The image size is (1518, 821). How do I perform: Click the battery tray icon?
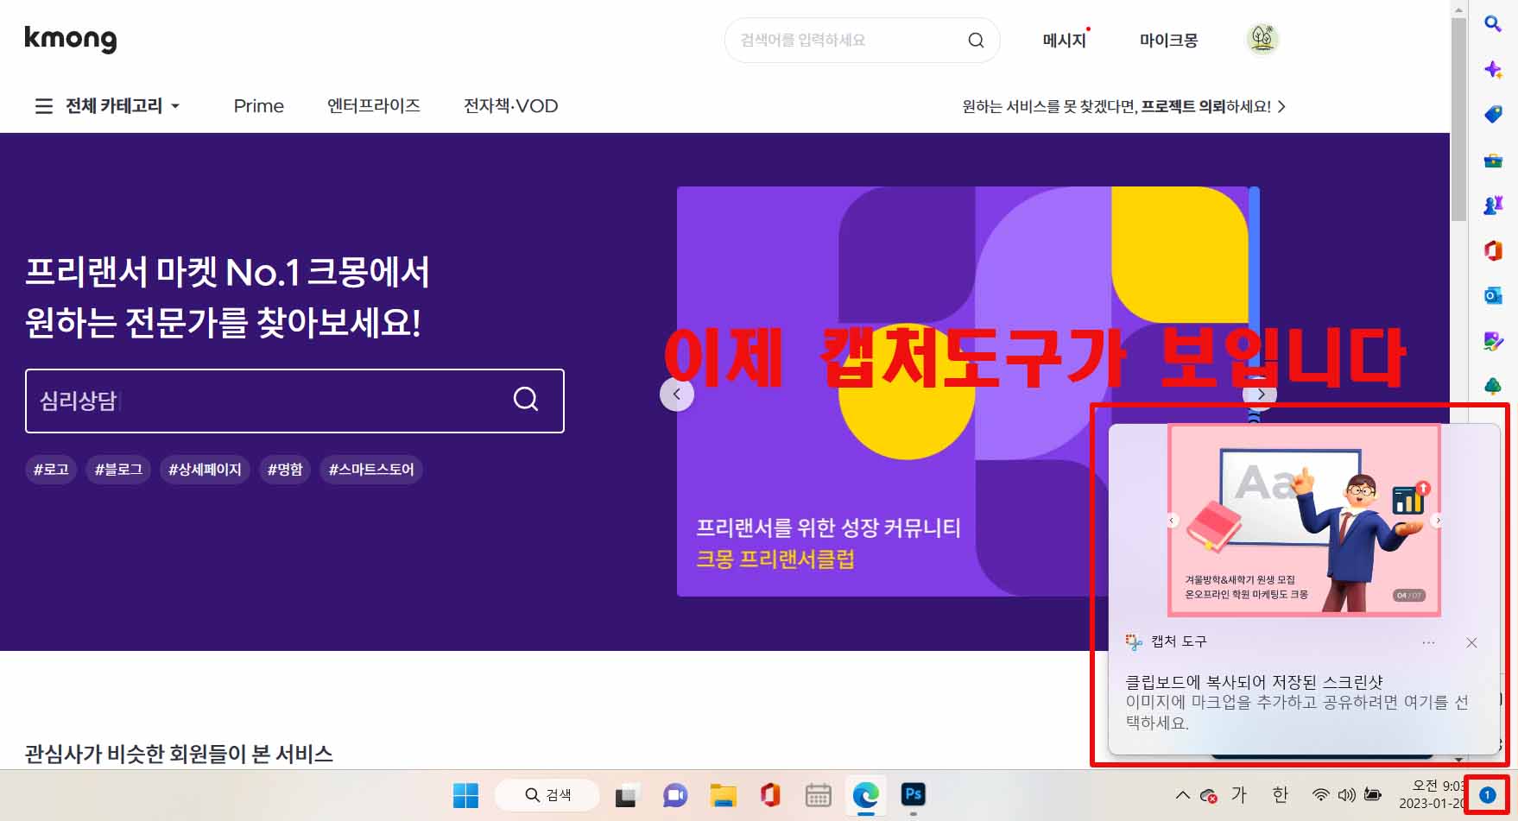[1373, 795]
